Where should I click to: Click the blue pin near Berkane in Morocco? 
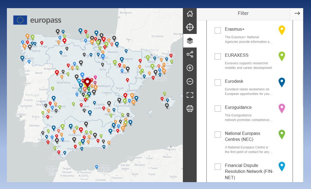click(97, 166)
